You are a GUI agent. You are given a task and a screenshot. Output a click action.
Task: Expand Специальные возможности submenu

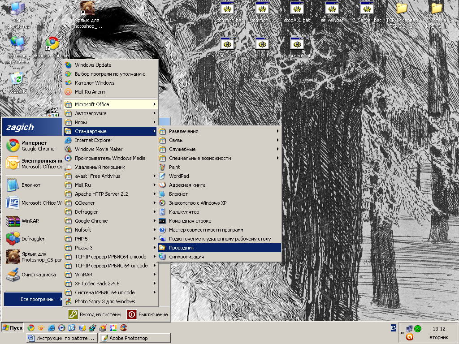coord(219,158)
